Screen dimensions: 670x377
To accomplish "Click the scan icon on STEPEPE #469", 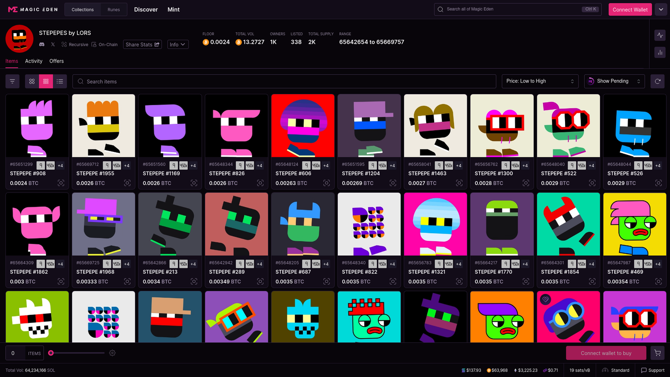I will point(658,281).
